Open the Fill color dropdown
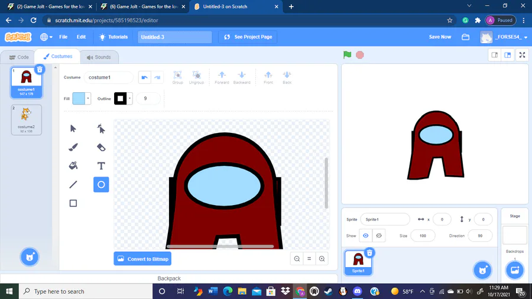This screenshot has height=299, width=532. click(88, 99)
